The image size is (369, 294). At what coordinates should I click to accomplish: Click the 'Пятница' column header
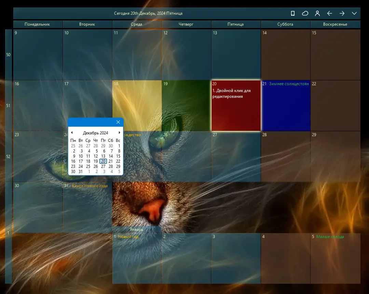point(236,24)
